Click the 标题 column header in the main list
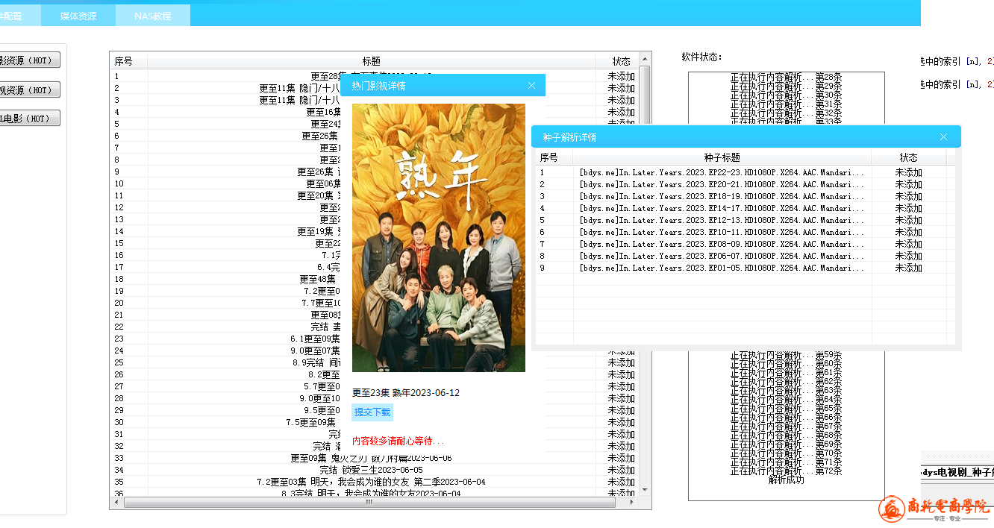The width and height of the screenshot is (994, 528). 371,61
